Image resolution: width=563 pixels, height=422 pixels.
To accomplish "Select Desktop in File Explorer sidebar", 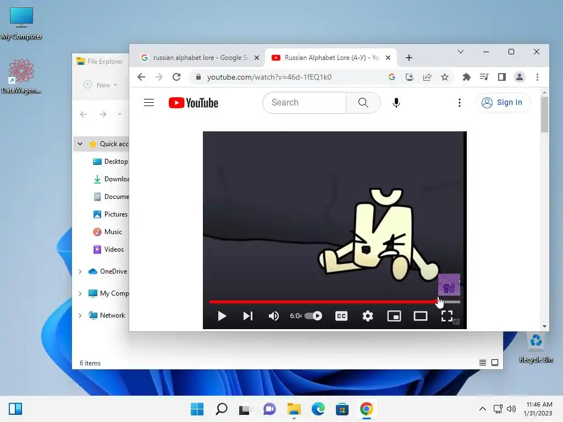I will click(x=111, y=162).
